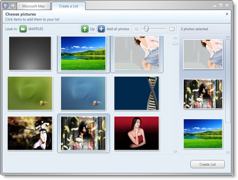
Task: Click the Add all photos label
Action: (118, 29)
